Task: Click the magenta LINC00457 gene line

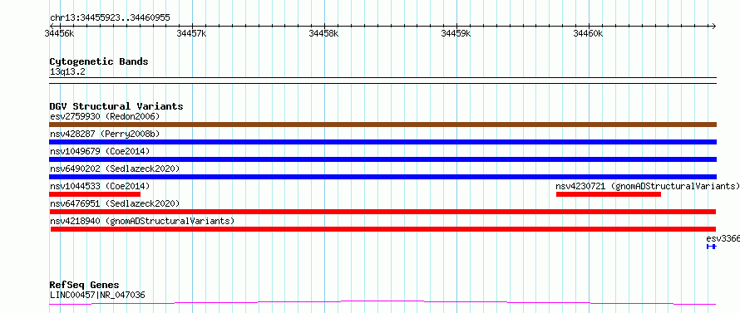Action: [x=382, y=302]
